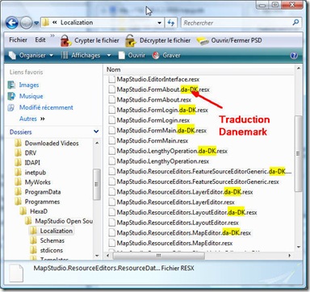Collapse the Dossiers folder pane chevron

(x=96, y=131)
